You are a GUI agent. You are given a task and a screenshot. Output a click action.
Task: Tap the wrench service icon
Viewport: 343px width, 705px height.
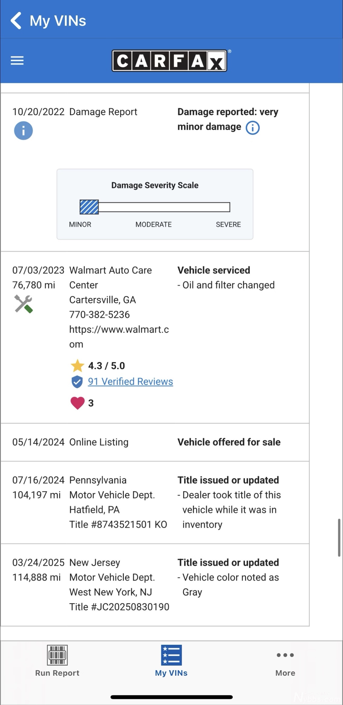23,304
